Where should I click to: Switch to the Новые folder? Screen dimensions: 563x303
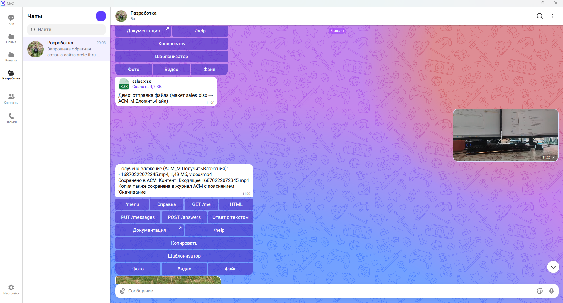pyautogui.click(x=11, y=38)
